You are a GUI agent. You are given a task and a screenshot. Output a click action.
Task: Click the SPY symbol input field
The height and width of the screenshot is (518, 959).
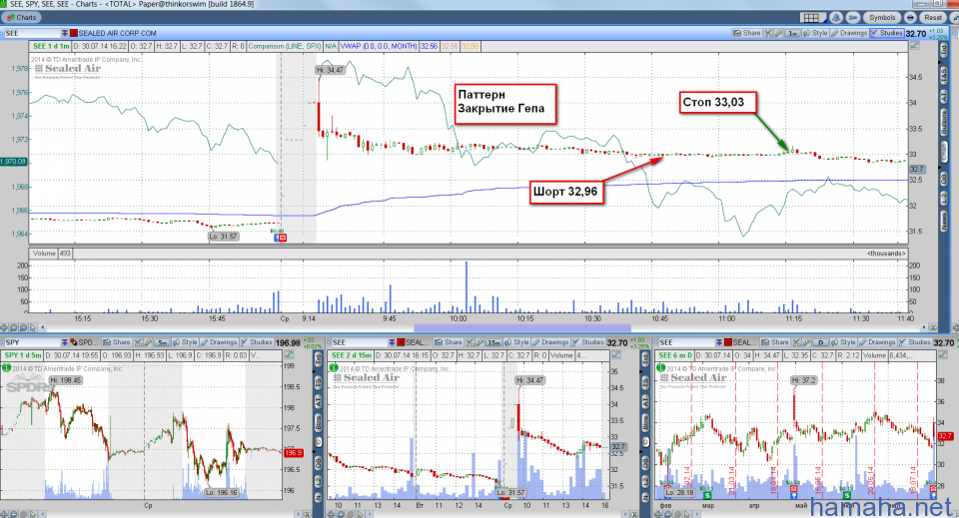33,342
